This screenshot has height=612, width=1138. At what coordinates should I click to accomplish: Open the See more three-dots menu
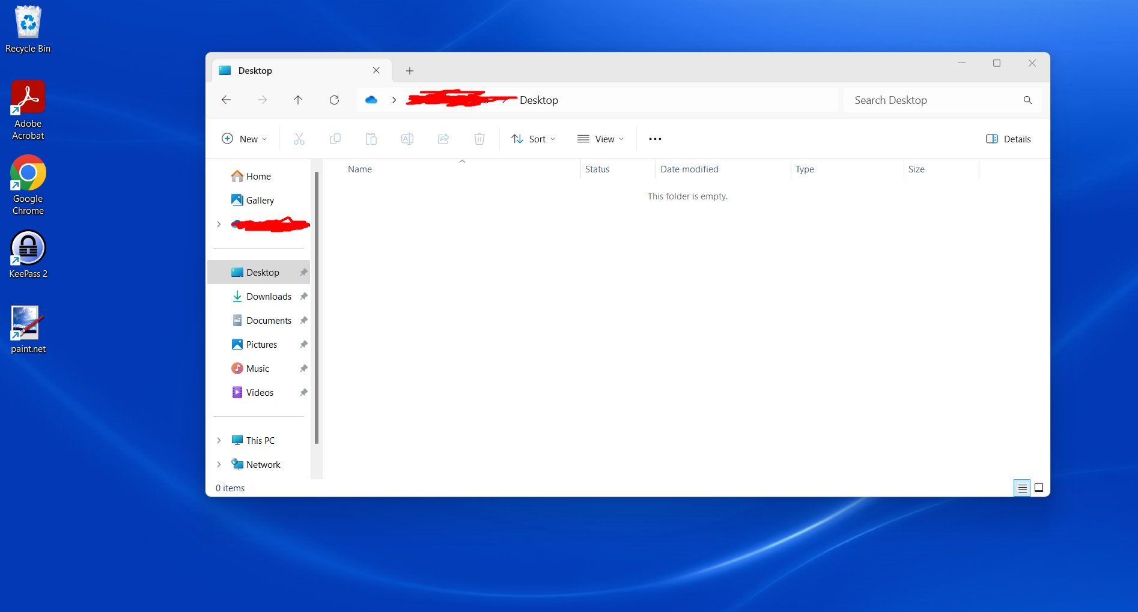click(655, 139)
